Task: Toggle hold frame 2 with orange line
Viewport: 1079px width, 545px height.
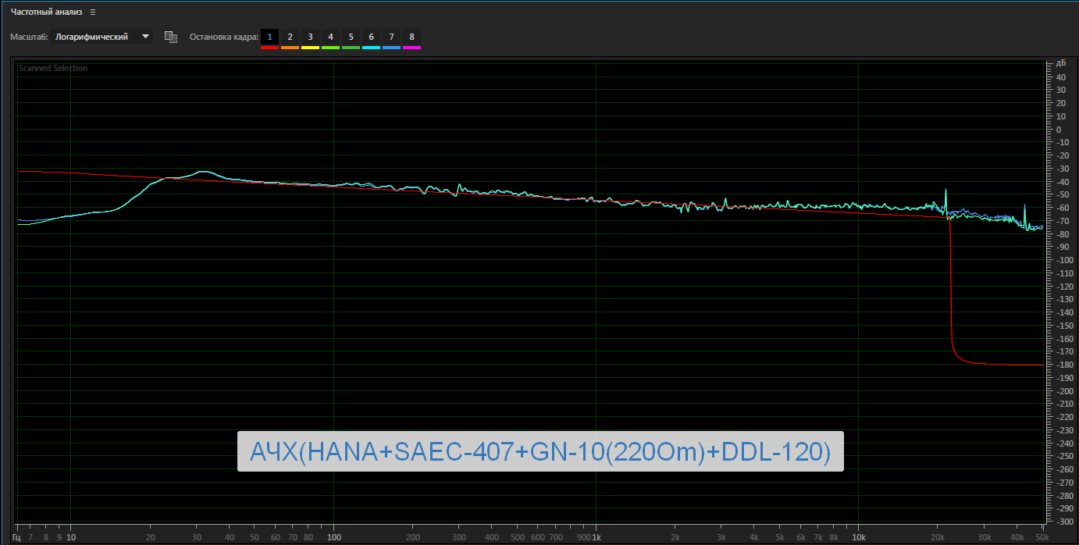Action: tap(290, 37)
